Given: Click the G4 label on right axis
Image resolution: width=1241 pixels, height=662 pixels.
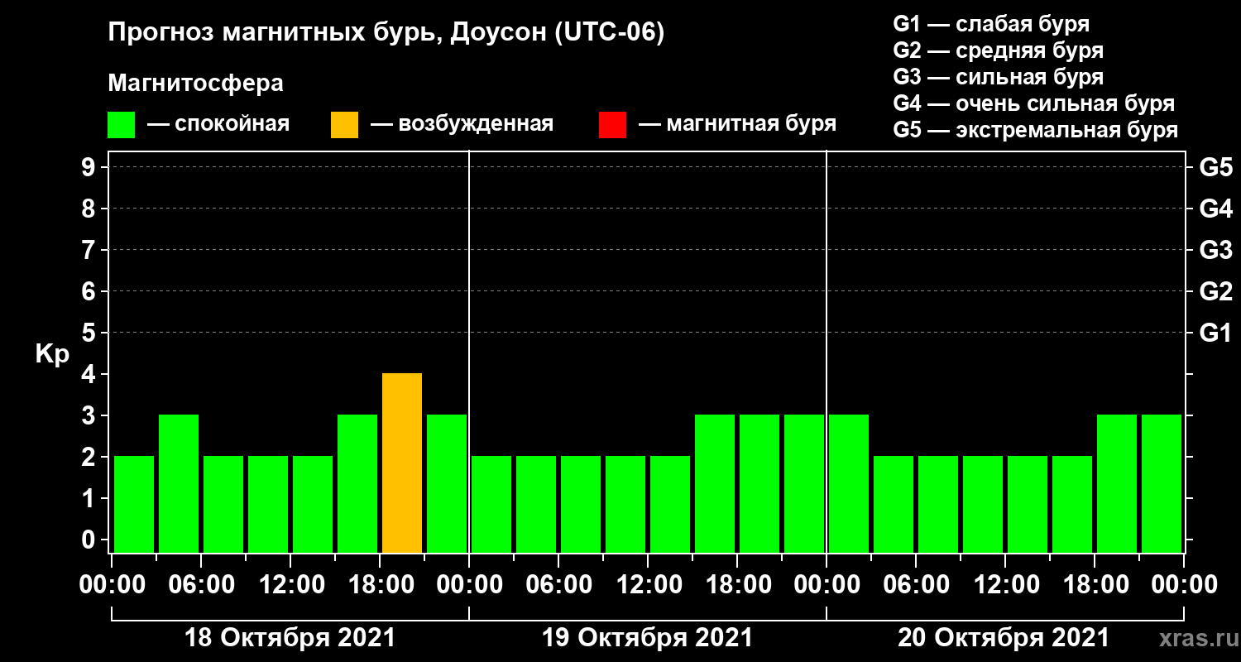Looking at the screenshot, I should click(x=1216, y=209).
